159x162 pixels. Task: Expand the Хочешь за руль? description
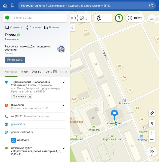64,148
